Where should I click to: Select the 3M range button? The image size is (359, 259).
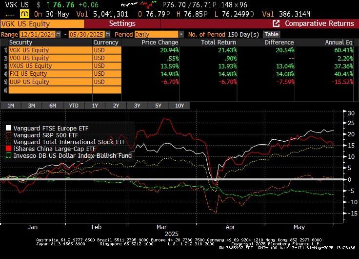pos(31,106)
